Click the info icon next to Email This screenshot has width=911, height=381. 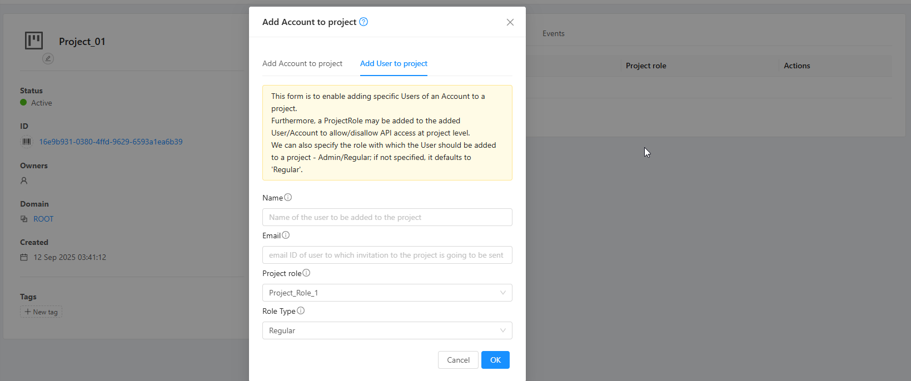point(286,235)
